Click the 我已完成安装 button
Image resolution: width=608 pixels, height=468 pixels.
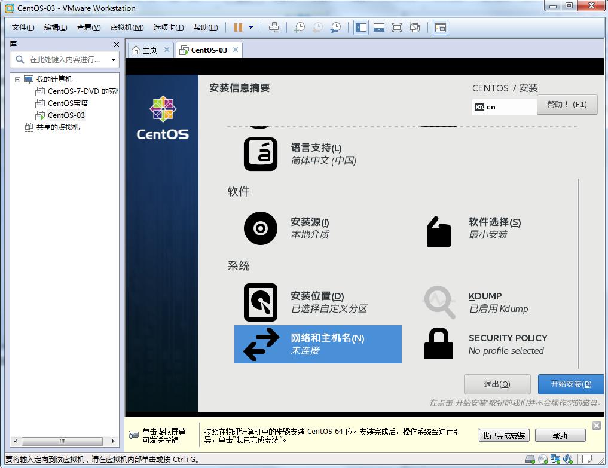click(503, 436)
